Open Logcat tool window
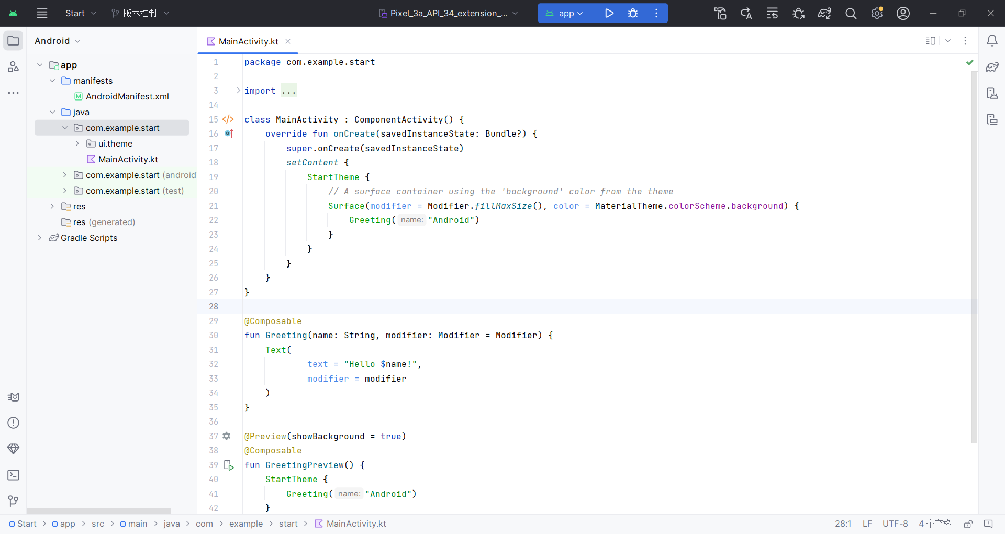This screenshot has height=534, width=1005. pos(14,397)
